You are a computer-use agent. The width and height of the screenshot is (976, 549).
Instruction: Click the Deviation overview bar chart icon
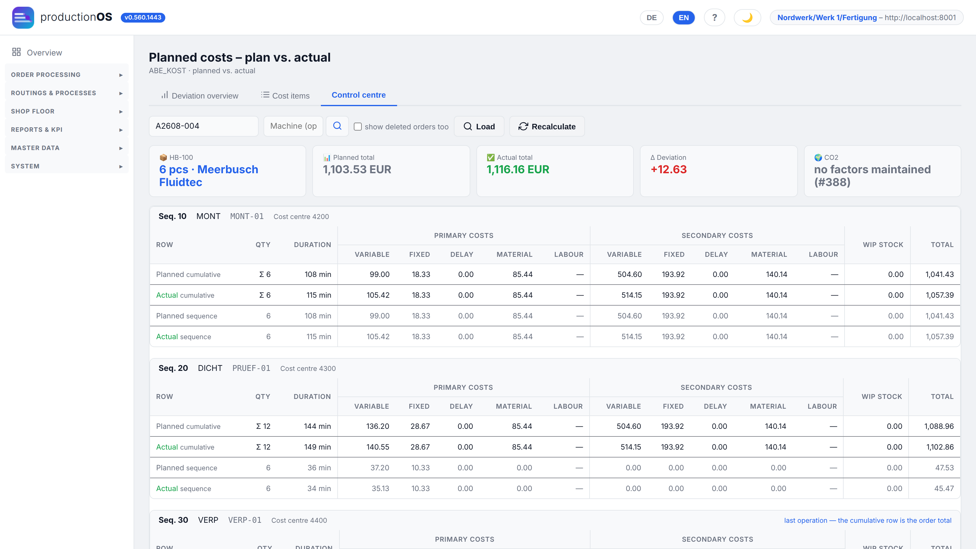click(164, 95)
